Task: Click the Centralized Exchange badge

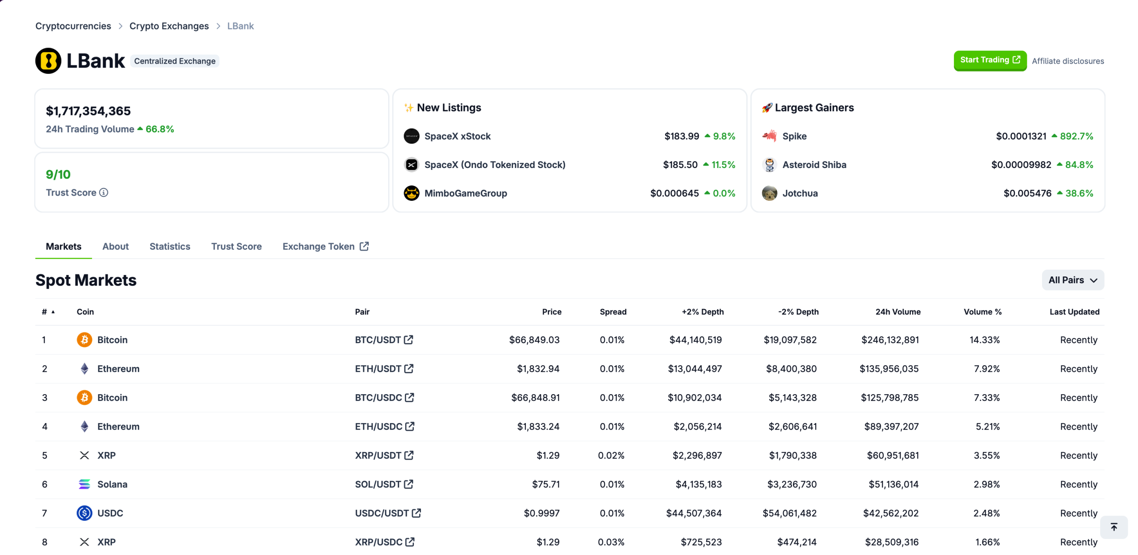Action: (x=175, y=61)
